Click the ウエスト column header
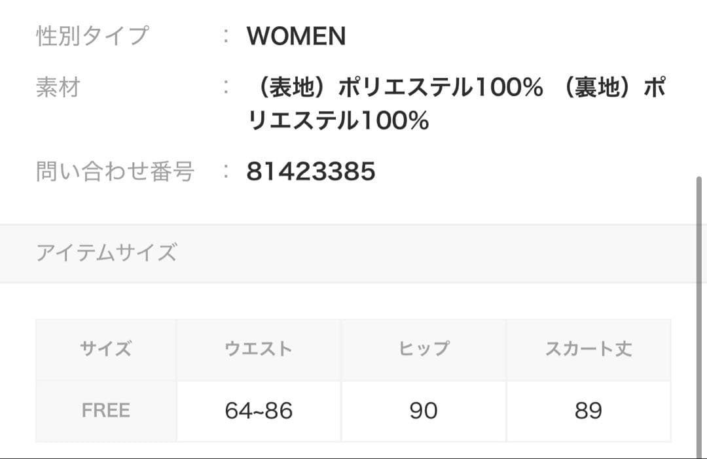The height and width of the screenshot is (459, 707). (x=259, y=349)
